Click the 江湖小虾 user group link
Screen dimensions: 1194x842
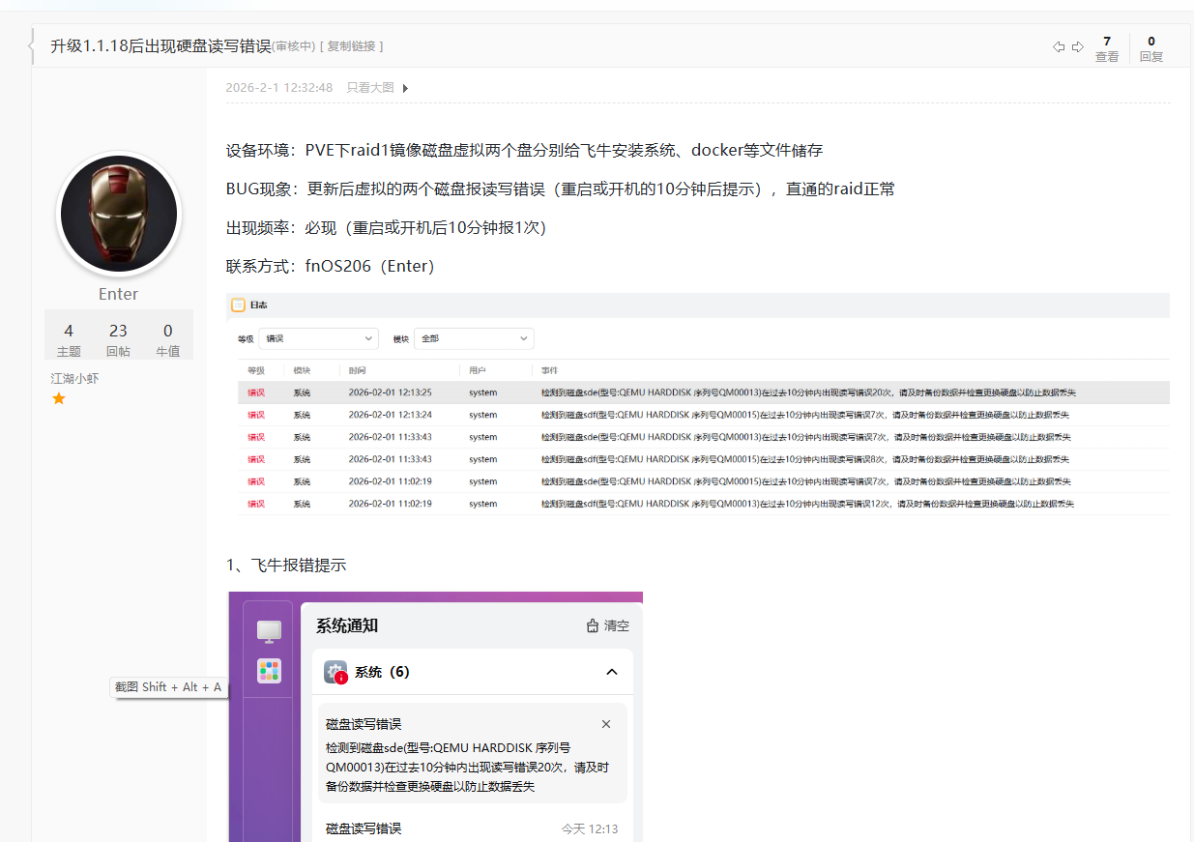74,378
